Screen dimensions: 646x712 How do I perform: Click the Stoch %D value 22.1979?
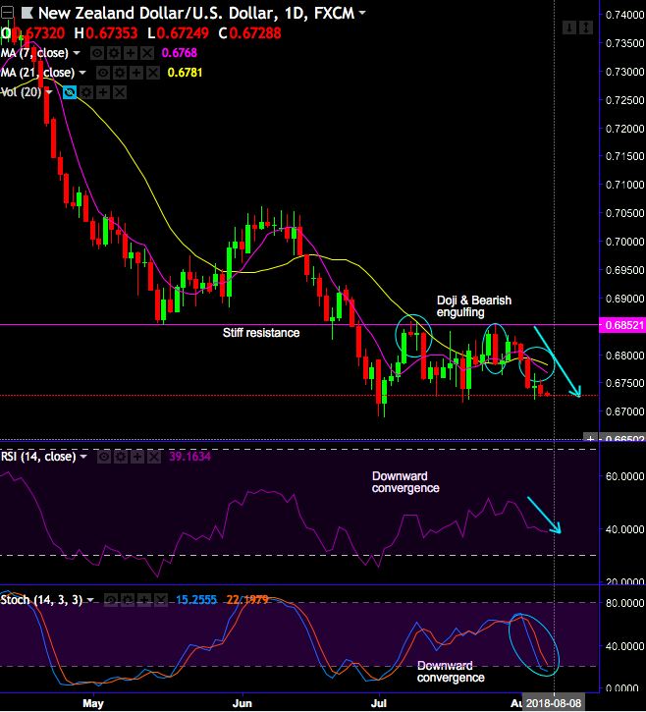pyautogui.click(x=247, y=600)
